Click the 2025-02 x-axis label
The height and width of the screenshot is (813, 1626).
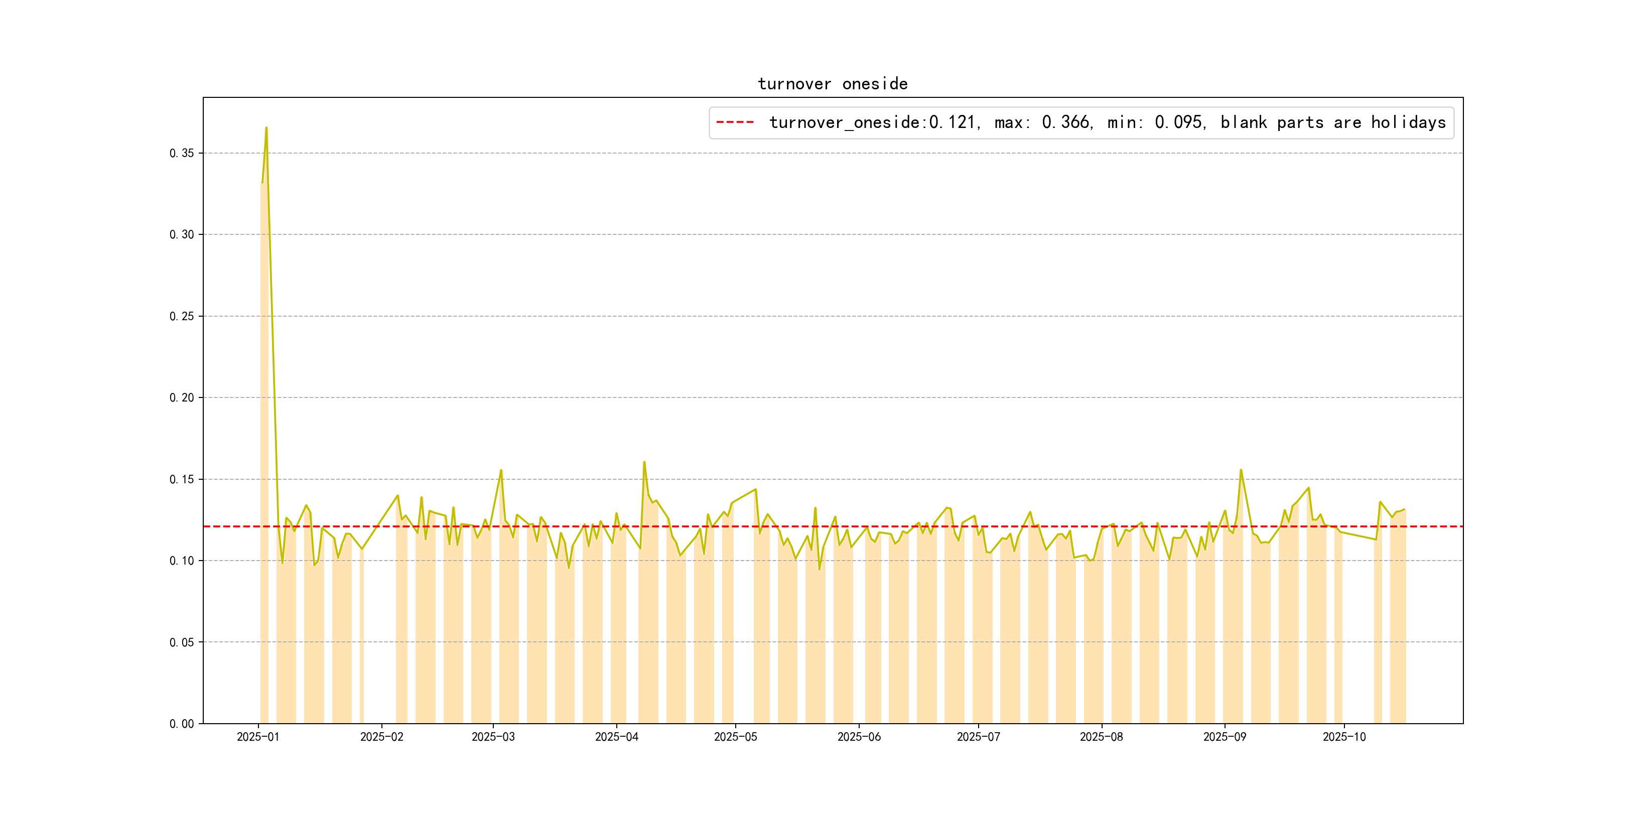pos(381,737)
